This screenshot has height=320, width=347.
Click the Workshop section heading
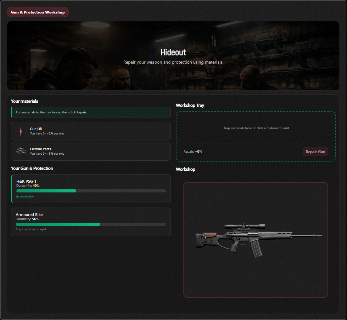pyautogui.click(x=185, y=169)
